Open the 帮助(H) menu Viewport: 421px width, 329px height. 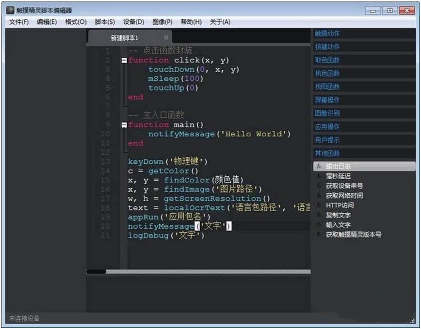[191, 22]
